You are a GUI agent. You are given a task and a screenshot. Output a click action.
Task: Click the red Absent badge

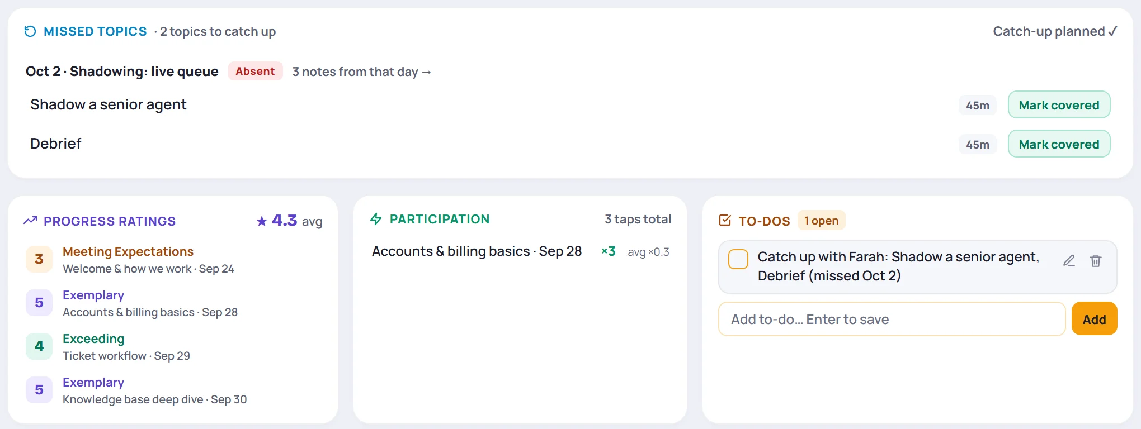point(255,71)
